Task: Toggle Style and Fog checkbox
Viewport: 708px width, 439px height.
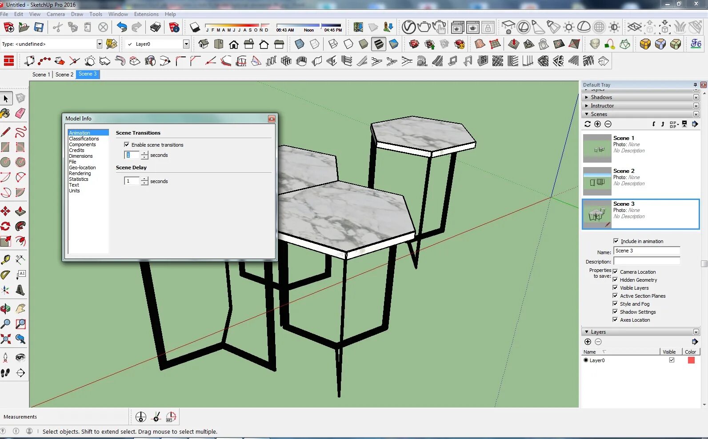Action: (x=615, y=303)
